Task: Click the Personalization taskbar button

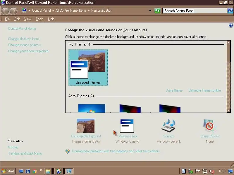Action: (69, 171)
